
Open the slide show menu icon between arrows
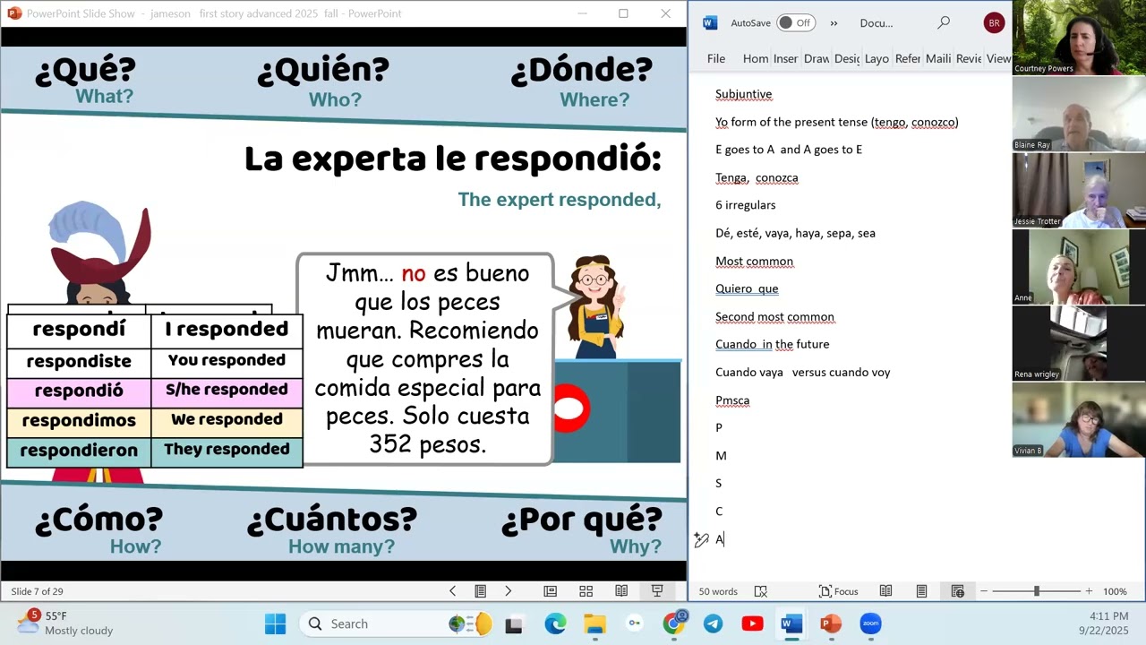(480, 591)
